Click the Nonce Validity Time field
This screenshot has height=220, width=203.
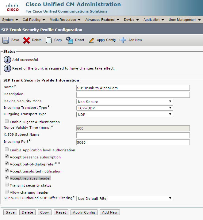pos(133,128)
